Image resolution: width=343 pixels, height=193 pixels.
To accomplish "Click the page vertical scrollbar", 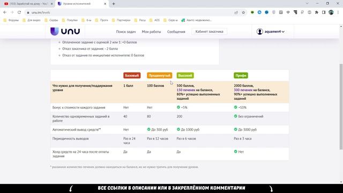I will pyautogui.click(x=341, y=107).
